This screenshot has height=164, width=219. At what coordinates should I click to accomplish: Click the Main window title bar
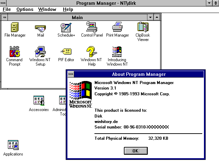click(x=78, y=17)
